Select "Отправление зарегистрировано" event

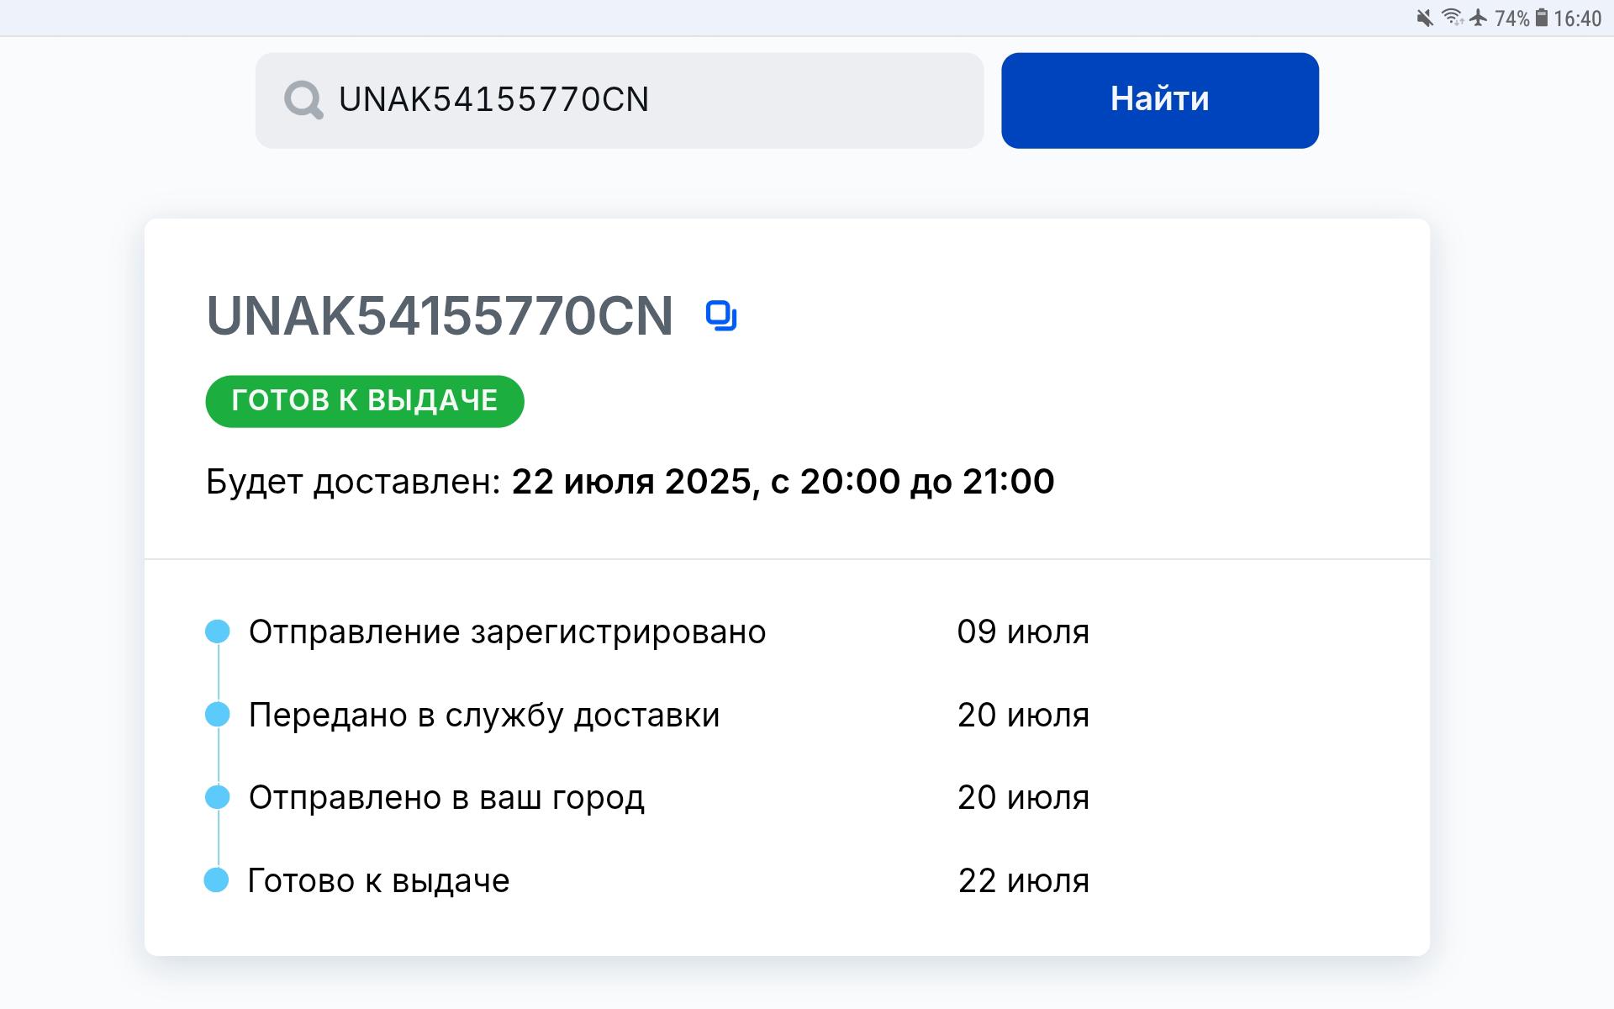tap(507, 632)
